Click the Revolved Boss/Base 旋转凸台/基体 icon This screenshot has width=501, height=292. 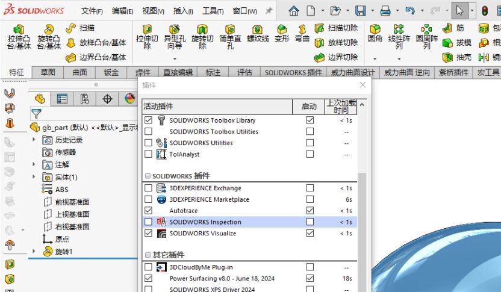point(49,30)
